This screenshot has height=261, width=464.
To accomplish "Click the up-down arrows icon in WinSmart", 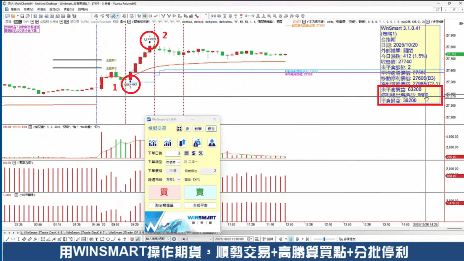I will pyautogui.click(x=182, y=143).
